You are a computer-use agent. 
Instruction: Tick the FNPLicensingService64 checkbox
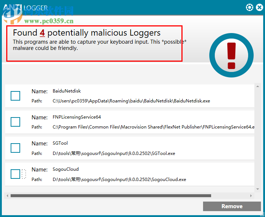tap(15, 122)
